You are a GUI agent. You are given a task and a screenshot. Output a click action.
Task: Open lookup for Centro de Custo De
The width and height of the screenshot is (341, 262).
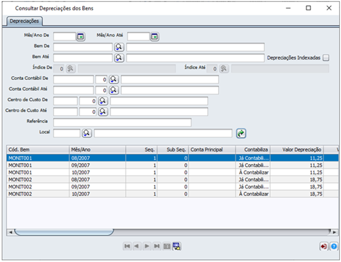(103, 101)
